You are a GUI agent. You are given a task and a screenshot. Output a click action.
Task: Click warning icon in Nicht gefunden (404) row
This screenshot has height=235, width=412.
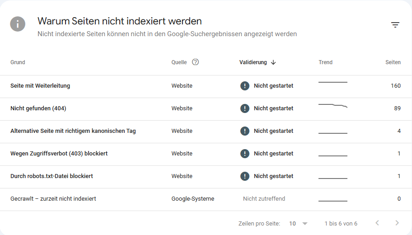point(245,108)
